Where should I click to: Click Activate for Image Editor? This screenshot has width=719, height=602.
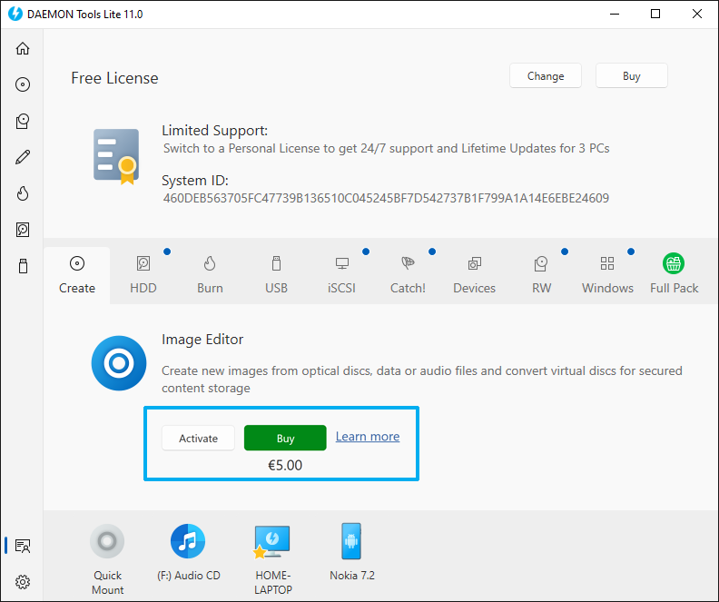(198, 438)
